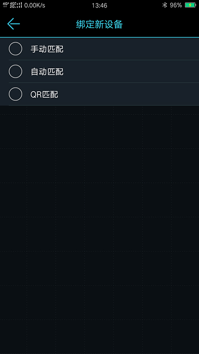Choose the QR匹配 text label
Screen dimensions: 199x354
44,95
